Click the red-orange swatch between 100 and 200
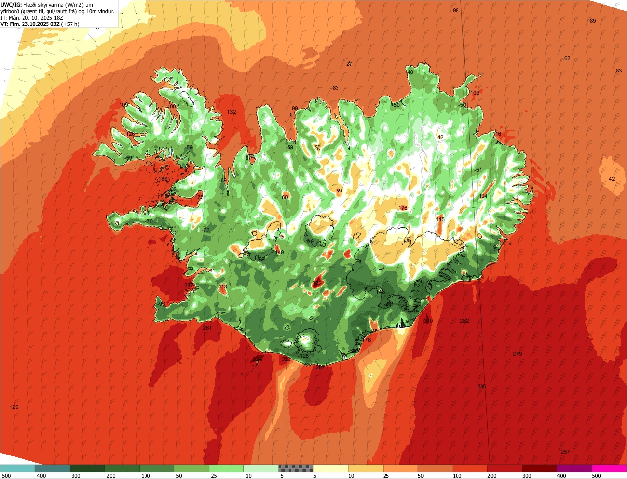This screenshot has width=627, height=479. (x=469, y=468)
